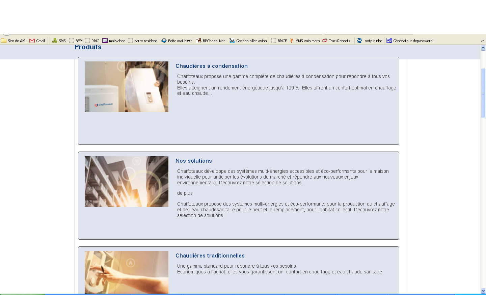Expand the bookmarks bar overflow chevron
486x295 pixels.
(x=482, y=41)
